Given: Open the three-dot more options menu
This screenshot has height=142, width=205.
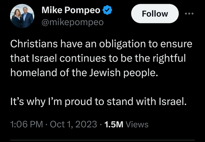Looking at the screenshot, I should click(x=189, y=14).
